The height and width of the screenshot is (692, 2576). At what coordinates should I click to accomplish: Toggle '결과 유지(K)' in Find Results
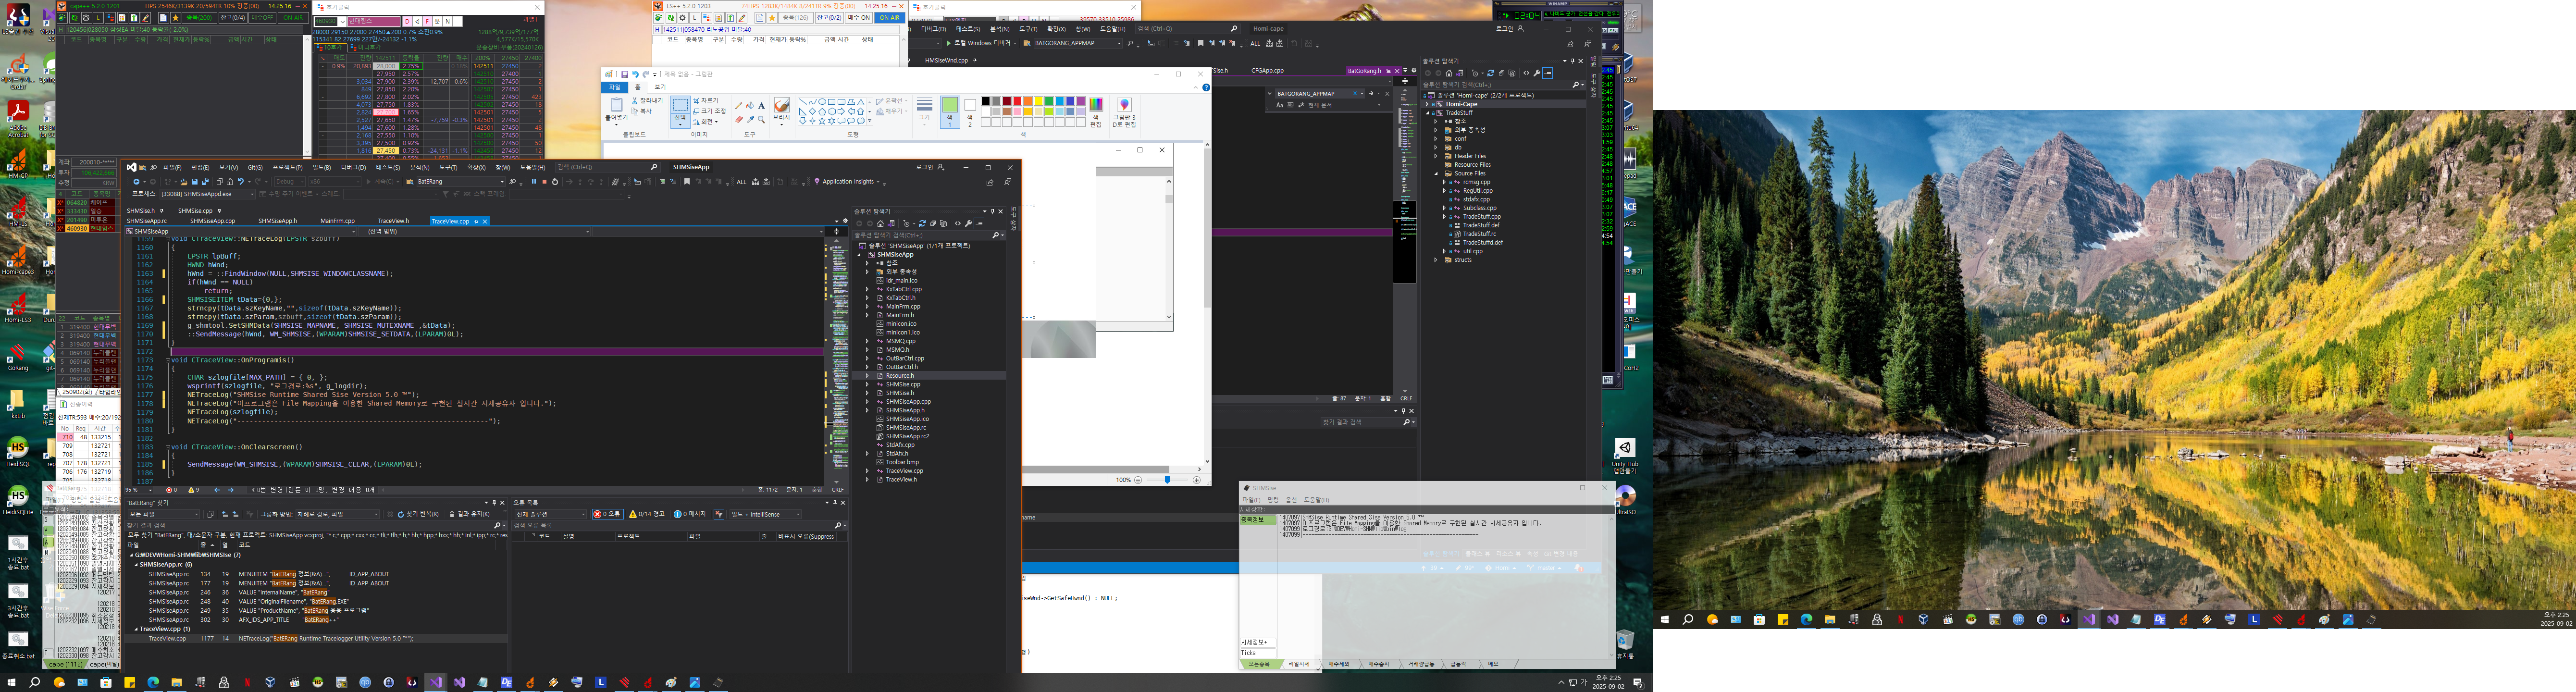[x=470, y=514]
